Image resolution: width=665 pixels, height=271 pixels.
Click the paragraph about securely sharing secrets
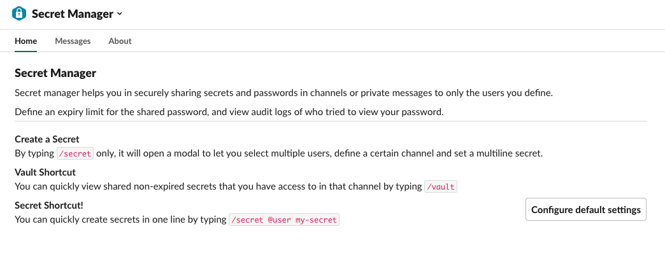click(283, 93)
